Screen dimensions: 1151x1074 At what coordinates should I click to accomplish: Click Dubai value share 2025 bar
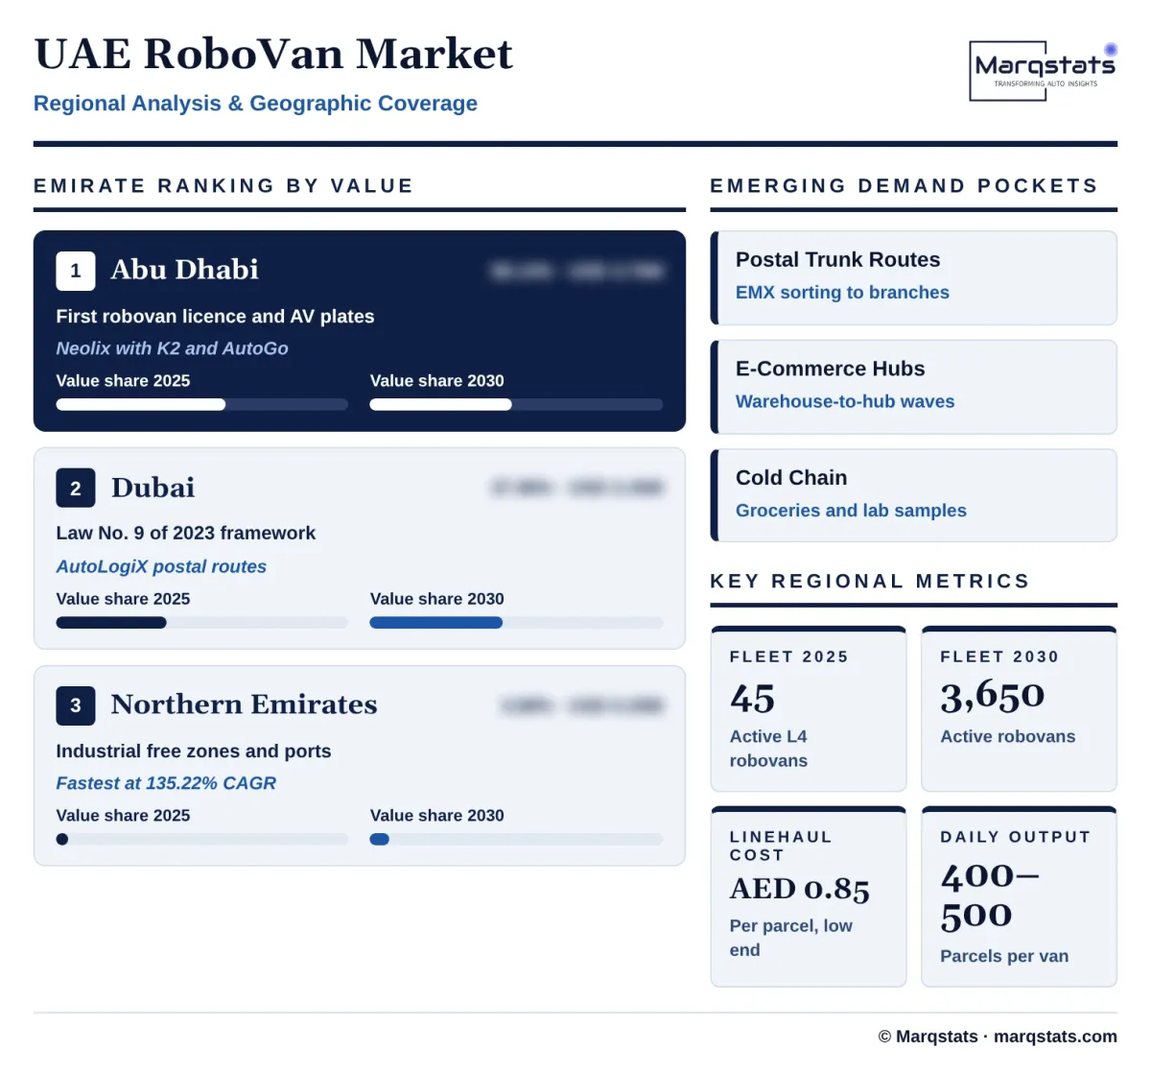(x=201, y=623)
